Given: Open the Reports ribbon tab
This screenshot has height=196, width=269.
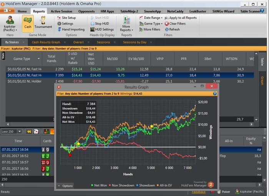Looking at the screenshot, I should coord(39,11).
